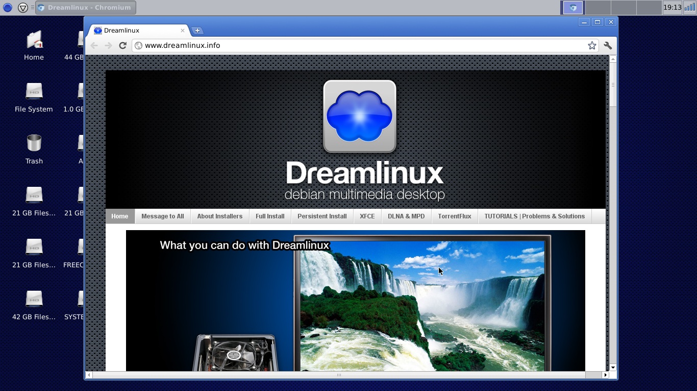Open the Home desktop icon
Image resolution: width=697 pixels, height=391 pixels.
[34, 46]
